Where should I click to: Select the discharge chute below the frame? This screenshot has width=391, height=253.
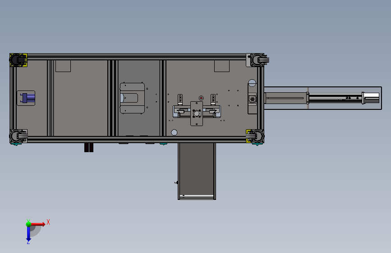coord(197,171)
